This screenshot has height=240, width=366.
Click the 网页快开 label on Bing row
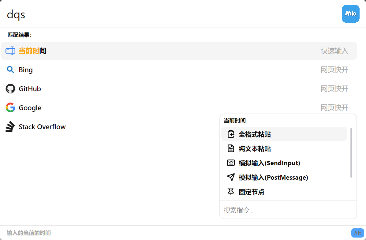click(x=334, y=69)
